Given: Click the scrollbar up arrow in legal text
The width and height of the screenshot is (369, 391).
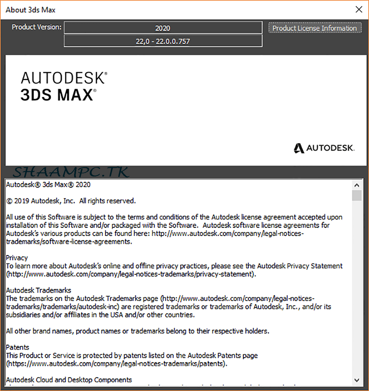Looking at the screenshot, I should [356, 185].
